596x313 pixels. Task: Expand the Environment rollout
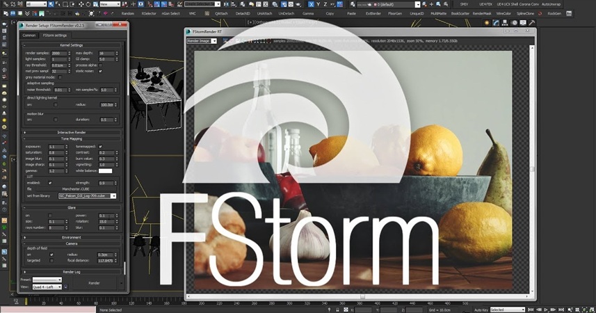pos(72,237)
